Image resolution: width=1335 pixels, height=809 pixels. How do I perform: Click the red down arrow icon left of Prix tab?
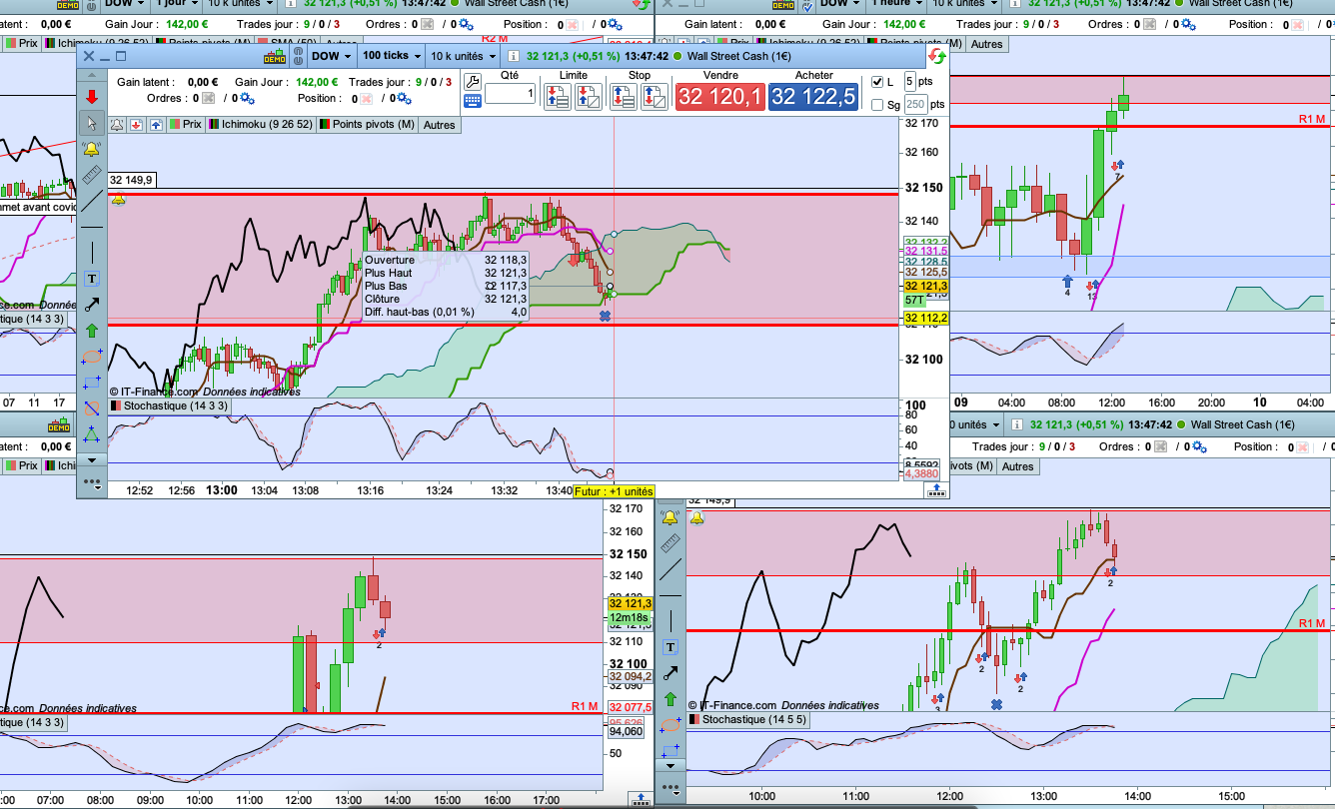[135, 125]
